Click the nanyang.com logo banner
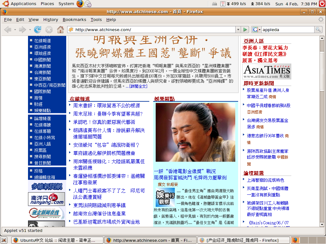326x244 pixels. point(46,199)
